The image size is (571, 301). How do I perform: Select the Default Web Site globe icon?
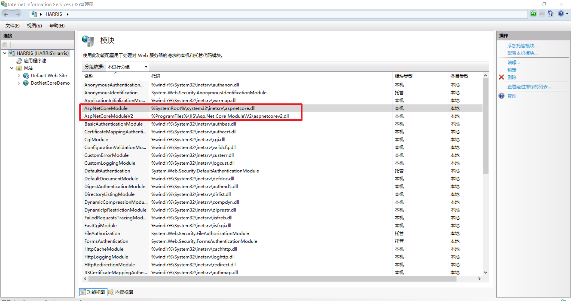26,76
